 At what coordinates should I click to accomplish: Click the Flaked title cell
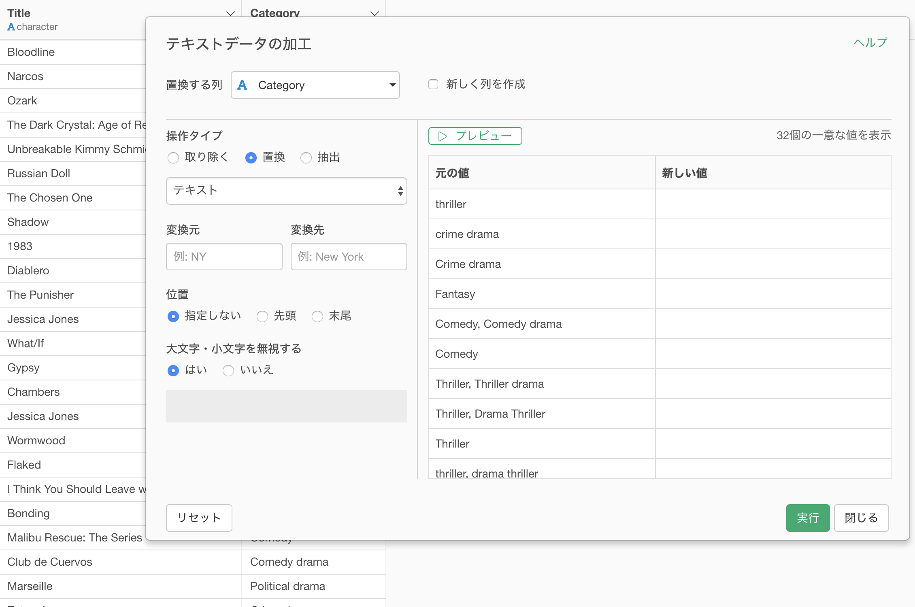click(73, 465)
